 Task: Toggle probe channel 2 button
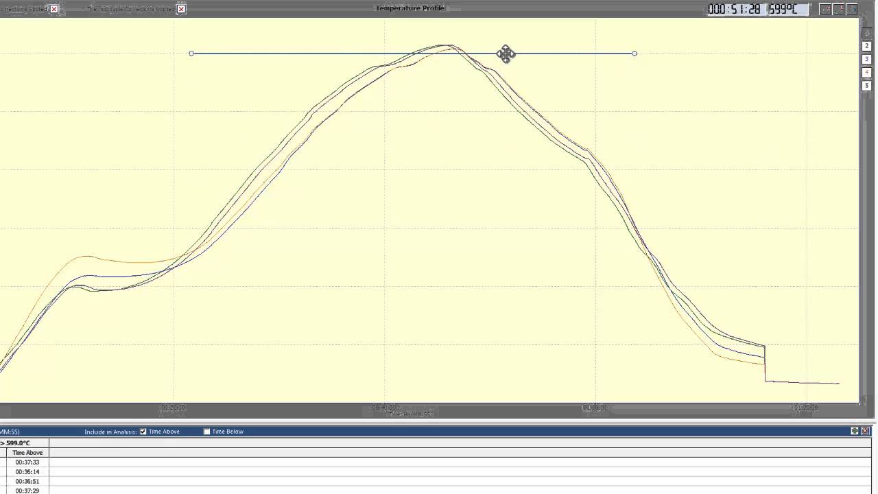coord(867,46)
